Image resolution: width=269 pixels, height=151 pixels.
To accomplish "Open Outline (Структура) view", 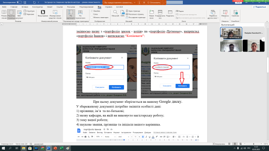I will click(x=29, y=11).
